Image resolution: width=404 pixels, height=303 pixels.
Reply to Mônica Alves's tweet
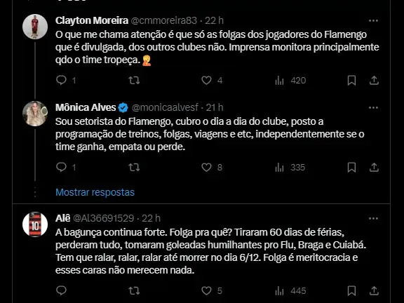[x=61, y=167]
